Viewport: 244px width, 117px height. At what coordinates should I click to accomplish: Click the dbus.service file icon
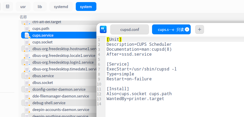coord(27,76)
